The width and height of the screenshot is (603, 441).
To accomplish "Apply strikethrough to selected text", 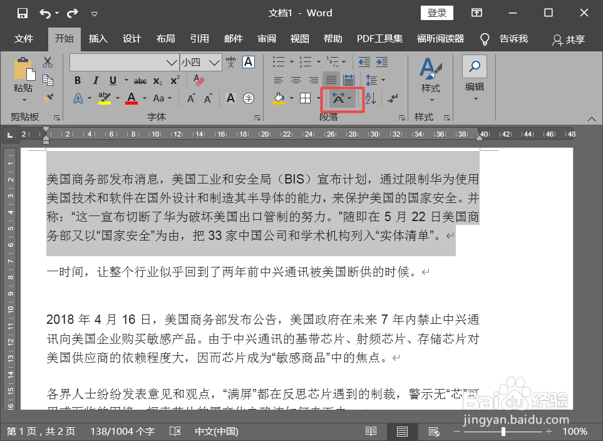I will pyautogui.click(x=140, y=81).
